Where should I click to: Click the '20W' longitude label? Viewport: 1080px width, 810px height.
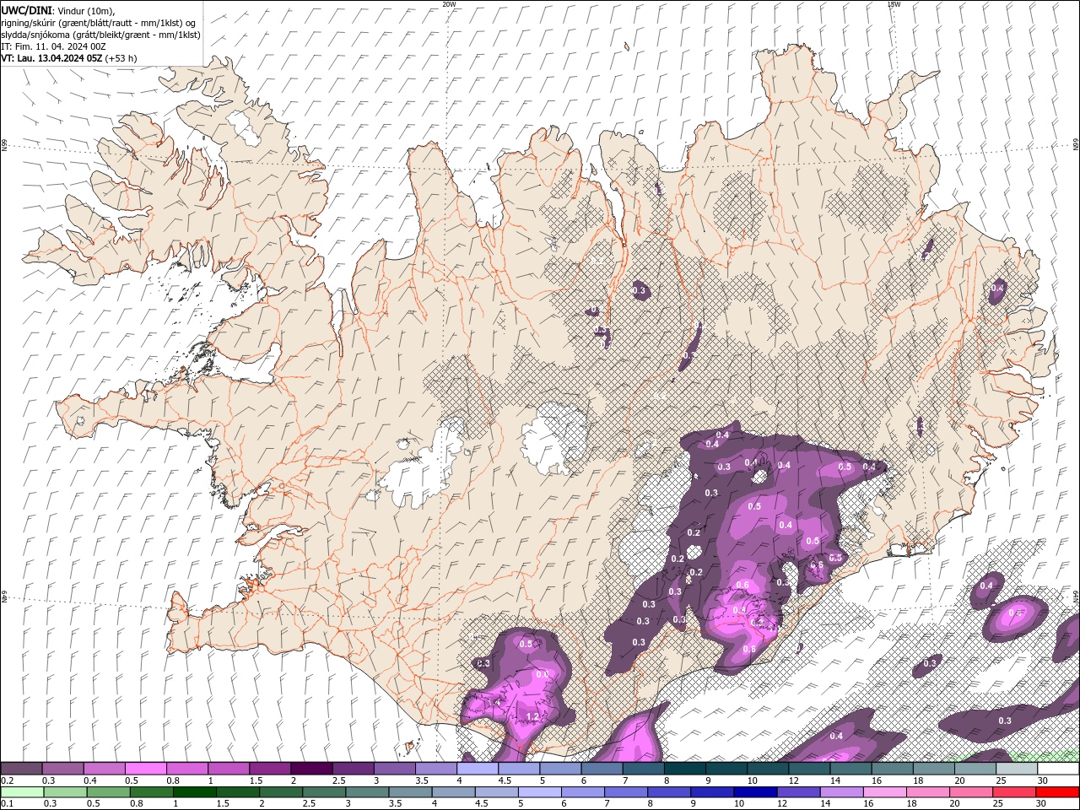(x=449, y=4)
